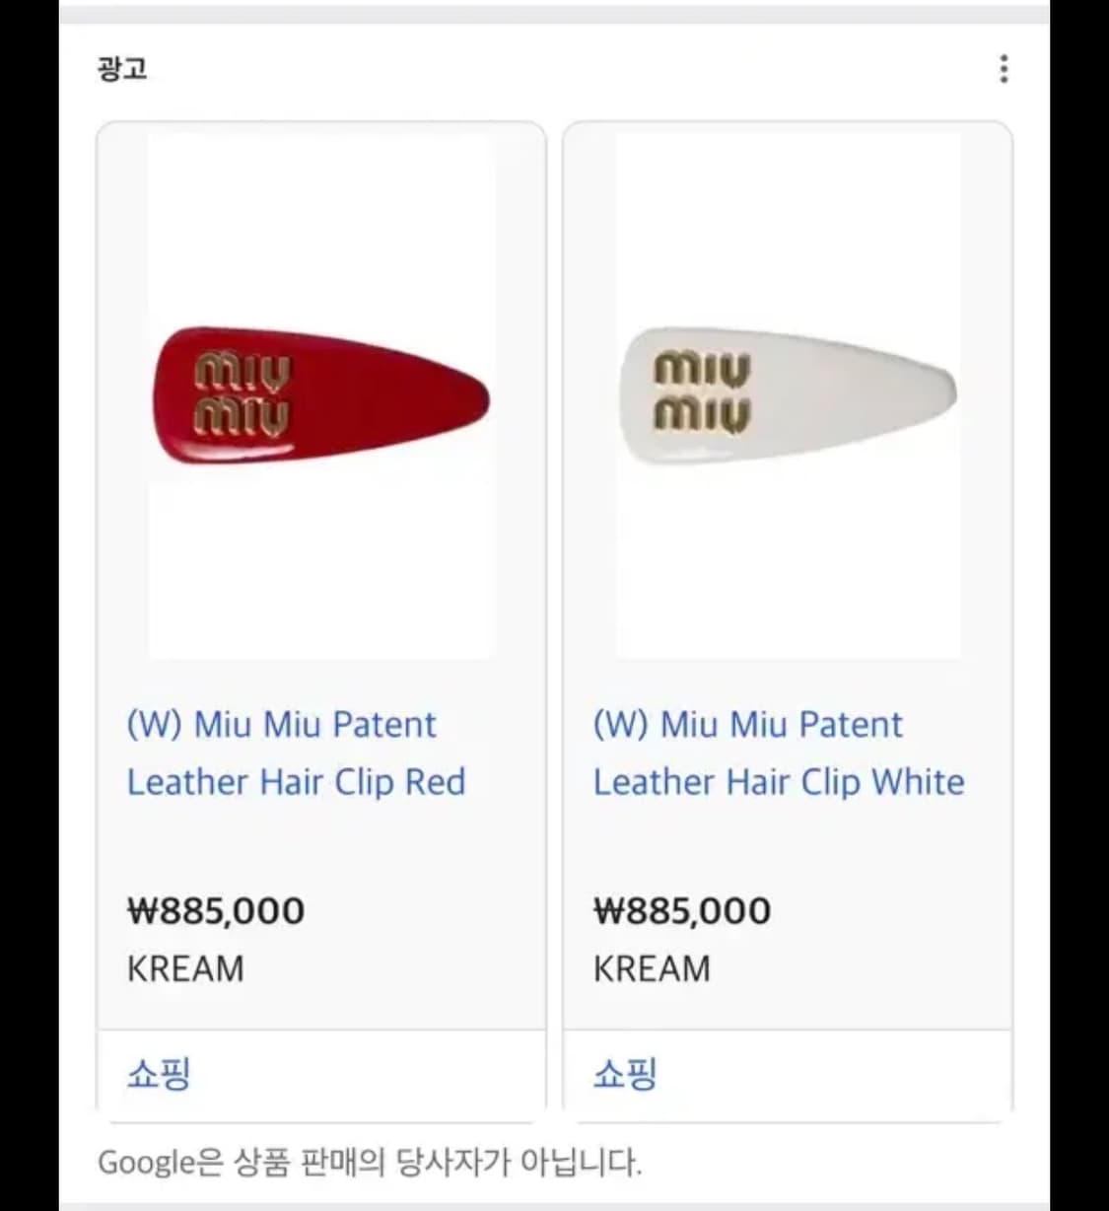Open the 'Leather Hair Clip White' title text
This screenshot has height=1211, width=1109.
click(779, 782)
